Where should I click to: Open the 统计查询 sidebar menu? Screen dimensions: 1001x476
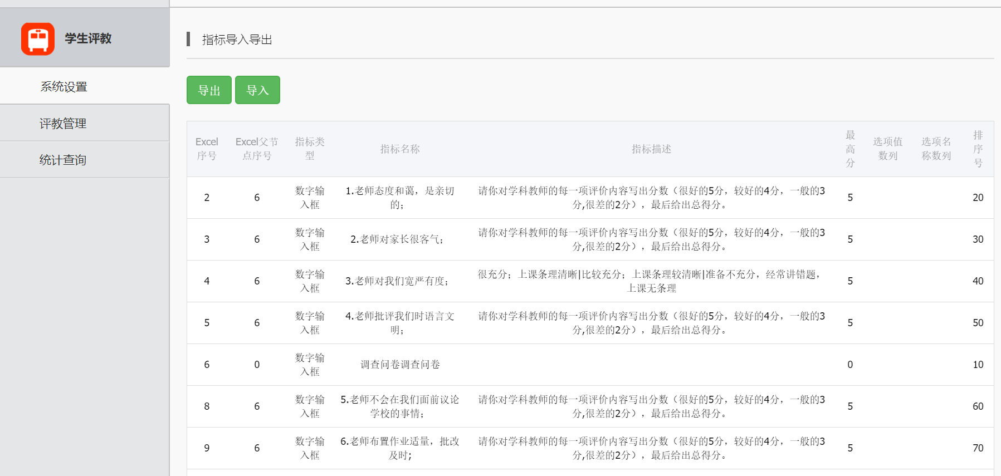63,160
